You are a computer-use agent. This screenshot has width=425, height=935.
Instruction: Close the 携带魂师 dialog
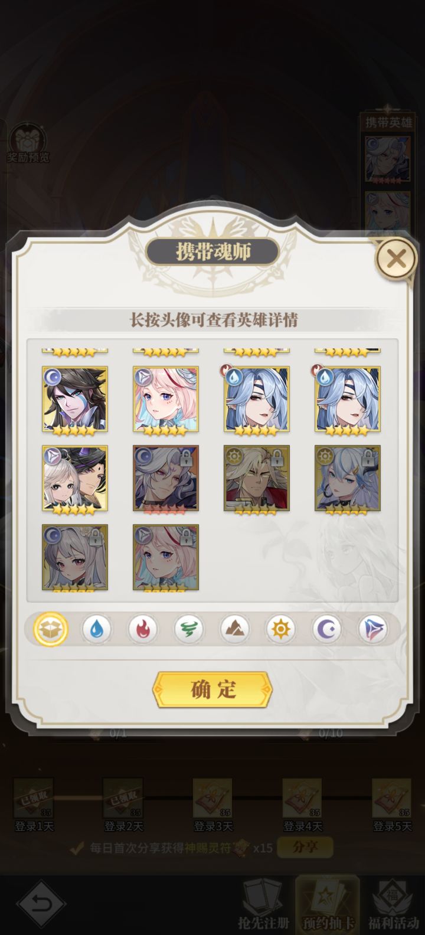(397, 259)
